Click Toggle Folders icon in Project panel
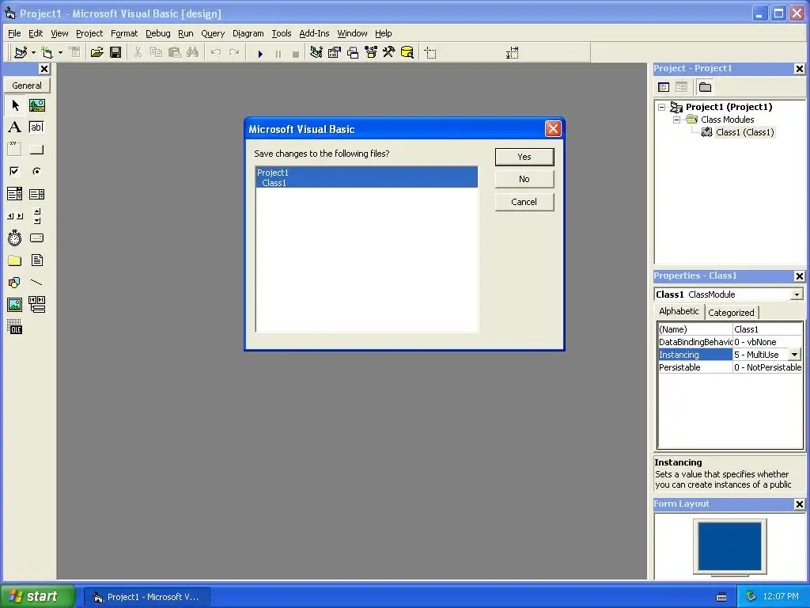The height and width of the screenshot is (608, 810). tap(705, 87)
